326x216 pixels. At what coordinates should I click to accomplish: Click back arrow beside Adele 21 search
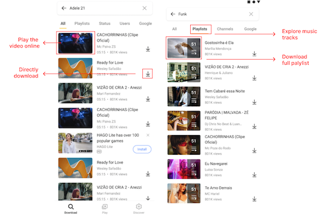click(x=64, y=8)
